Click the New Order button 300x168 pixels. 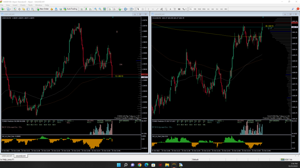coord(43,9)
